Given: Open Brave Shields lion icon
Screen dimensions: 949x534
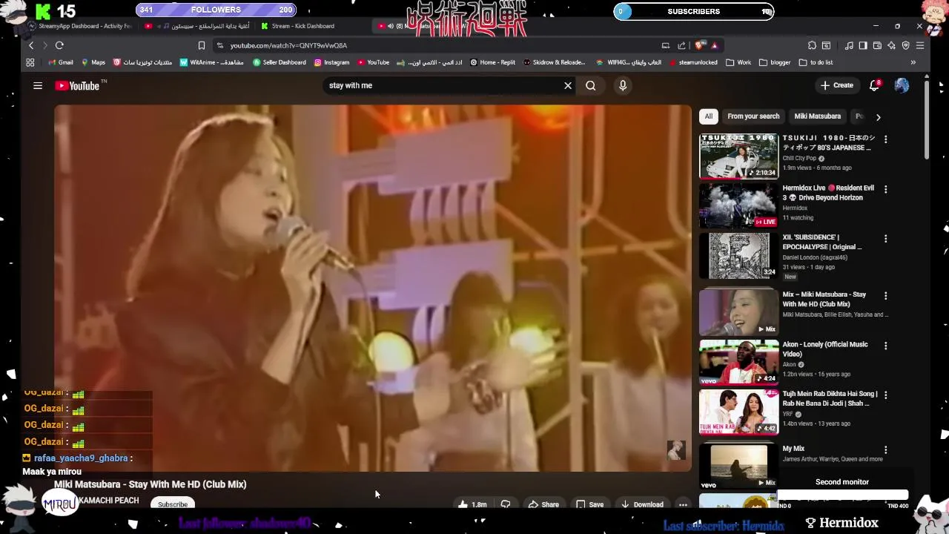Looking at the screenshot, I should click(x=699, y=45).
